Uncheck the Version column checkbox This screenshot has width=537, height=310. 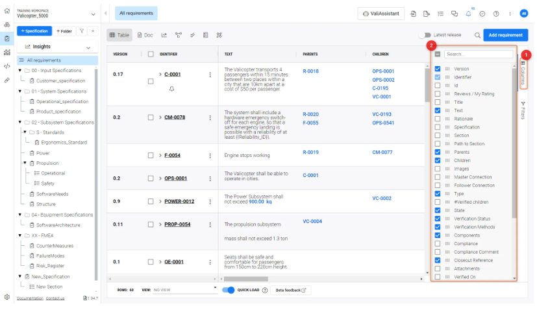pos(438,69)
